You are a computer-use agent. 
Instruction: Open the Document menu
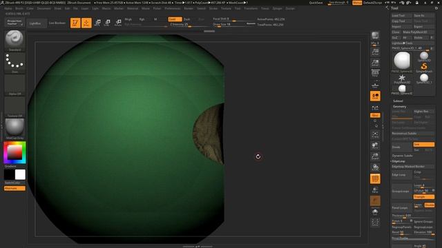(x=44, y=8)
